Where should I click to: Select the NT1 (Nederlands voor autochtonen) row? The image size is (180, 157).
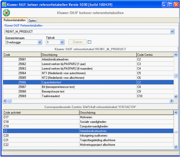(88, 73)
